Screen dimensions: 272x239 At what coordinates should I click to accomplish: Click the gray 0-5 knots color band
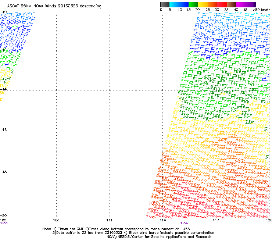point(165,4)
